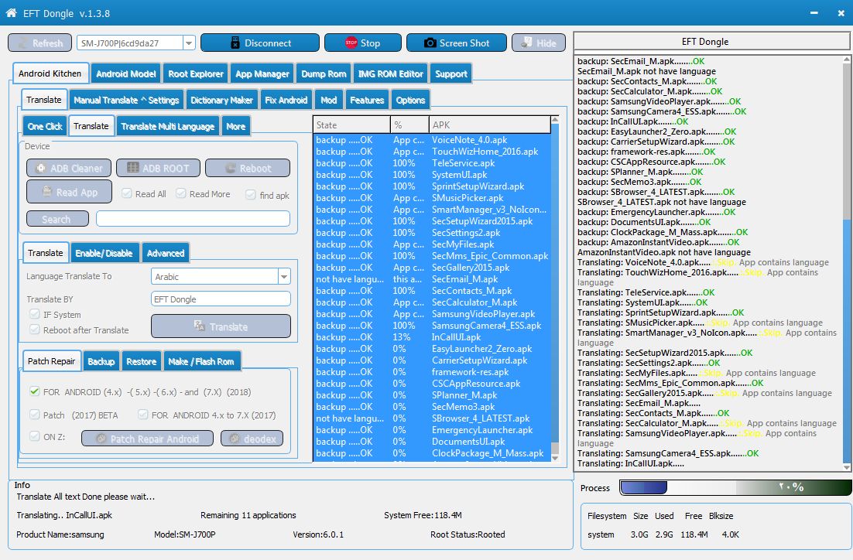Open the Fix Android tab

pyautogui.click(x=286, y=100)
